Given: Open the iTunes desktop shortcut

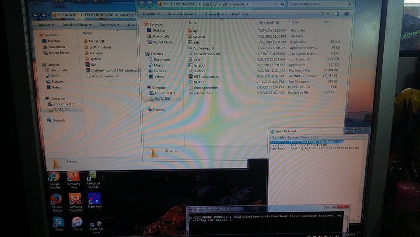Looking at the screenshot, I should click(x=77, y=223).
